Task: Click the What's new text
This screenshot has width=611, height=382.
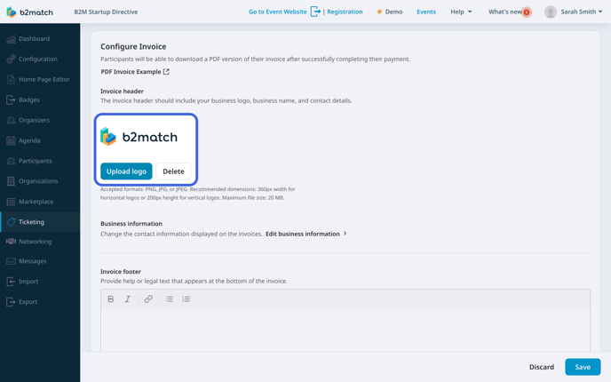Action: click(x=505, y=12)
